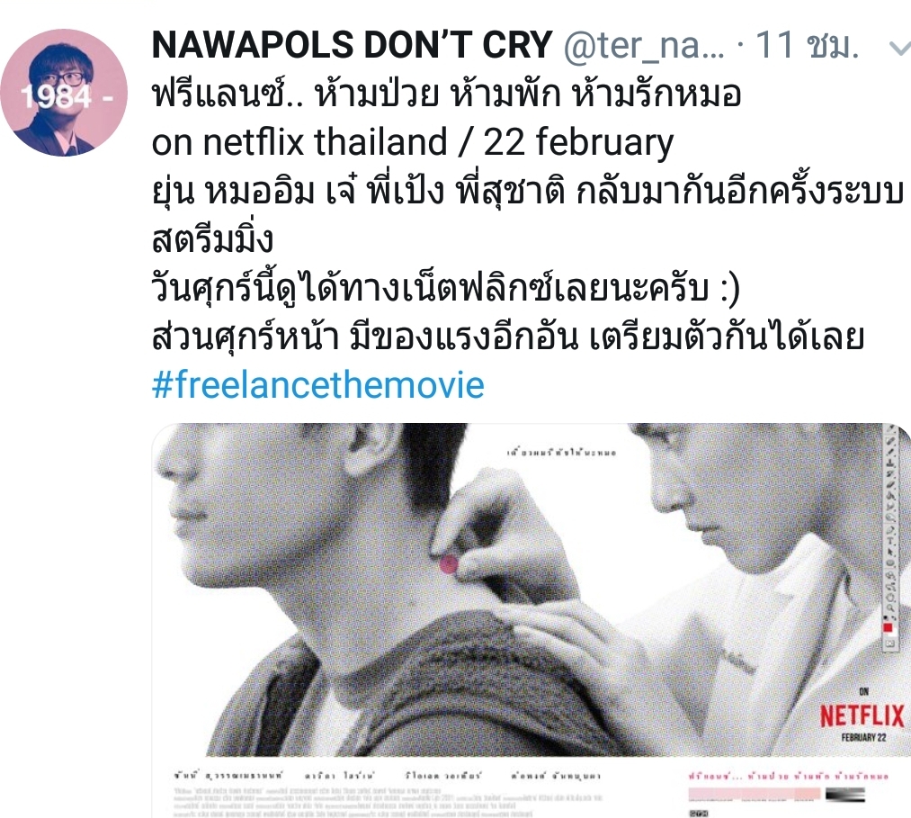Pick the red foreground color swatch

(x=888, y=627)
